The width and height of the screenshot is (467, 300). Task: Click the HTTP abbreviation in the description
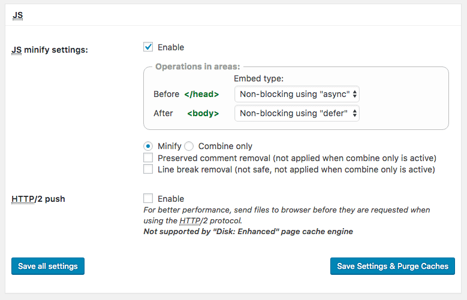201,221
